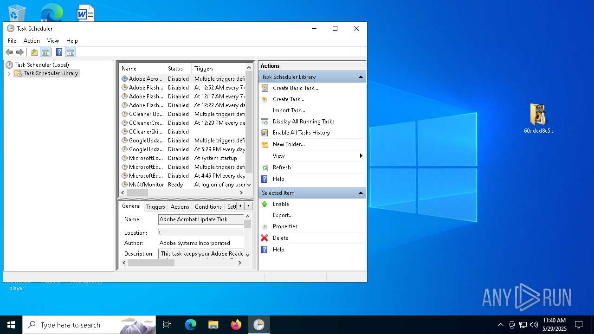Select the task triggered at 5:29 PM
594x334 pixels.
click(x=182, y=149)
